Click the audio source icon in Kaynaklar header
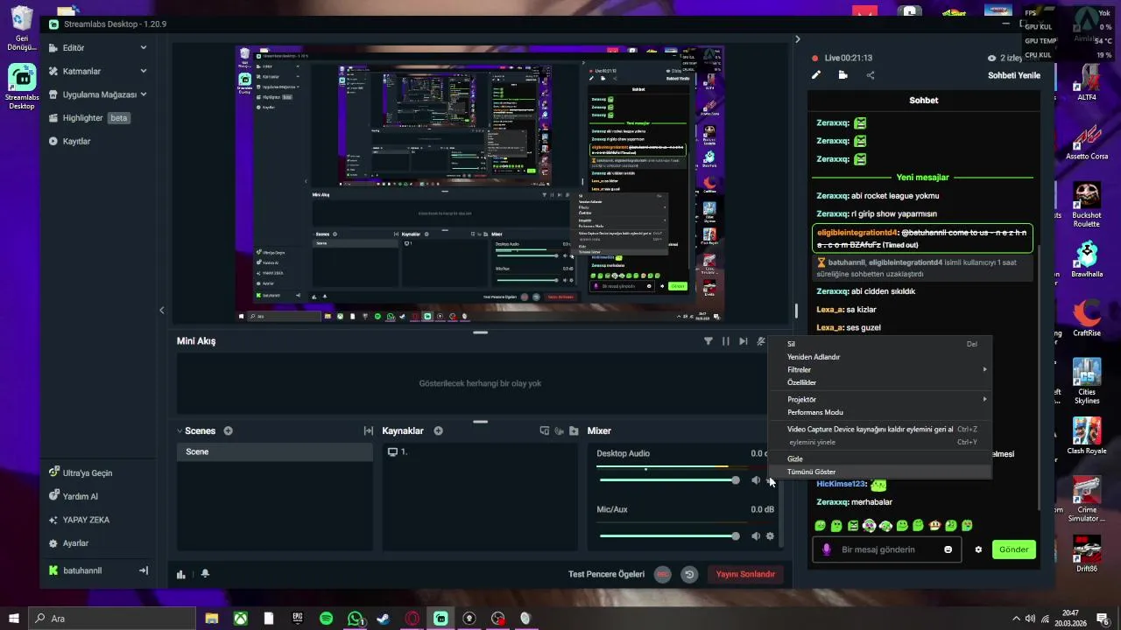The width and height of the screenshot is (1121, 630). (559, 430)
